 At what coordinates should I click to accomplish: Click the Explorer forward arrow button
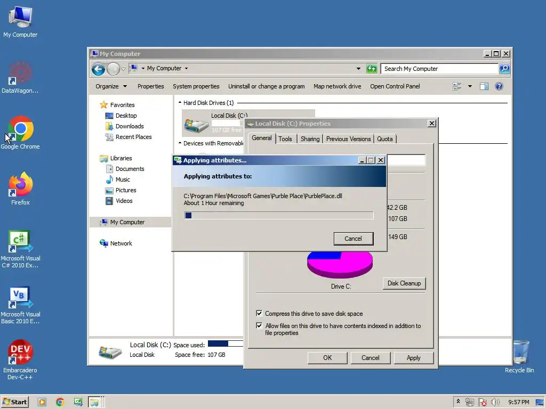pyautogui.click(x=113, y=69)
